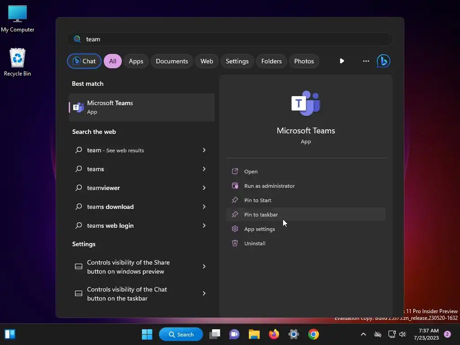Open the notification badge showing 2
460x345 pixels.
coord(447,334)
